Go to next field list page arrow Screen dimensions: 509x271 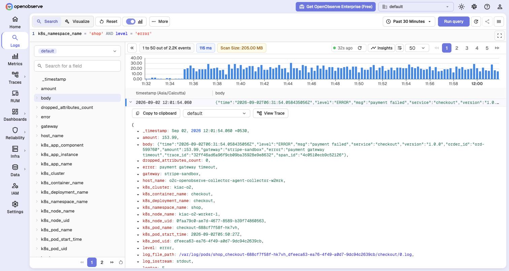coord(112,262)
